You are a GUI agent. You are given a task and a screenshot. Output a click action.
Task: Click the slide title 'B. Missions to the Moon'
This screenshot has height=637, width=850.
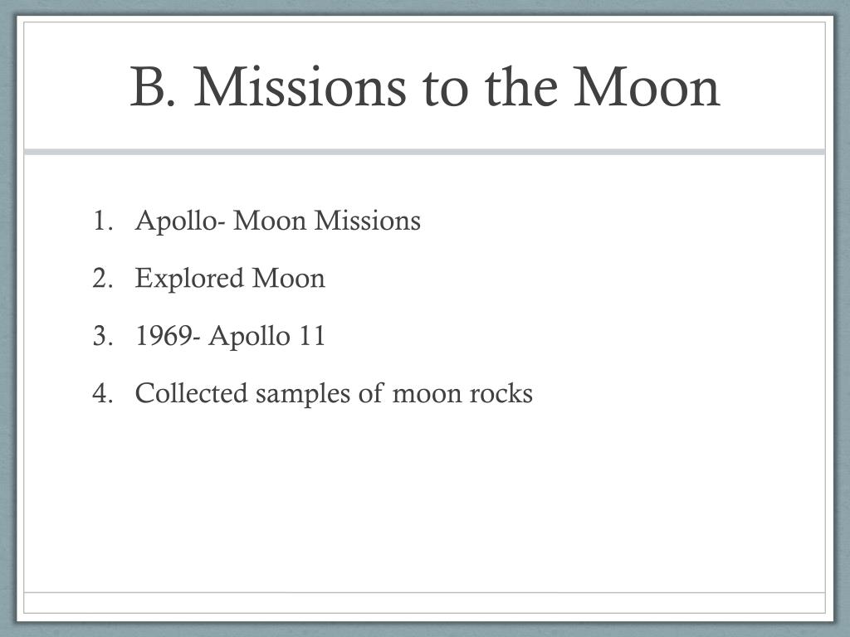pyautogui.click(x=425, y=86)
